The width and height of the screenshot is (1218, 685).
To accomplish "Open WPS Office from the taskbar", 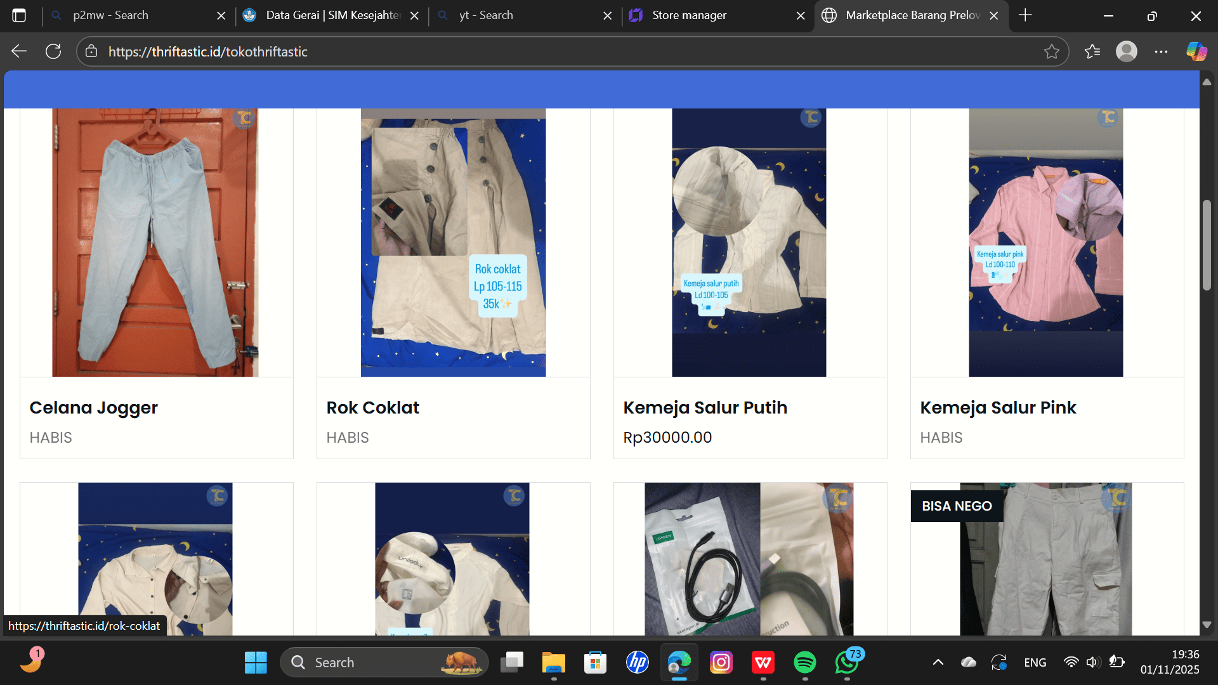I will [x=763, y=663].
